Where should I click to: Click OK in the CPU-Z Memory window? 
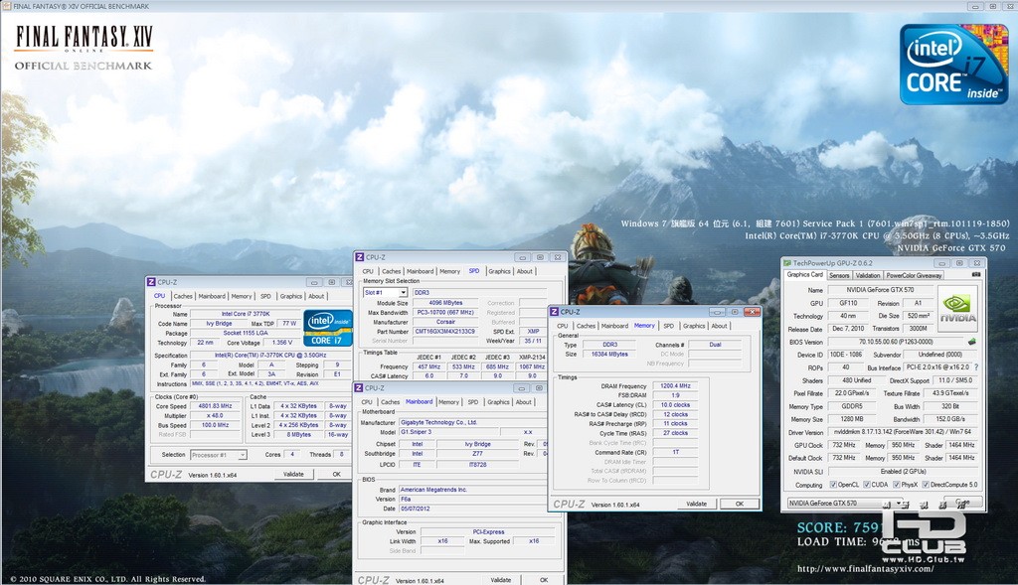(x=740, y=504)
